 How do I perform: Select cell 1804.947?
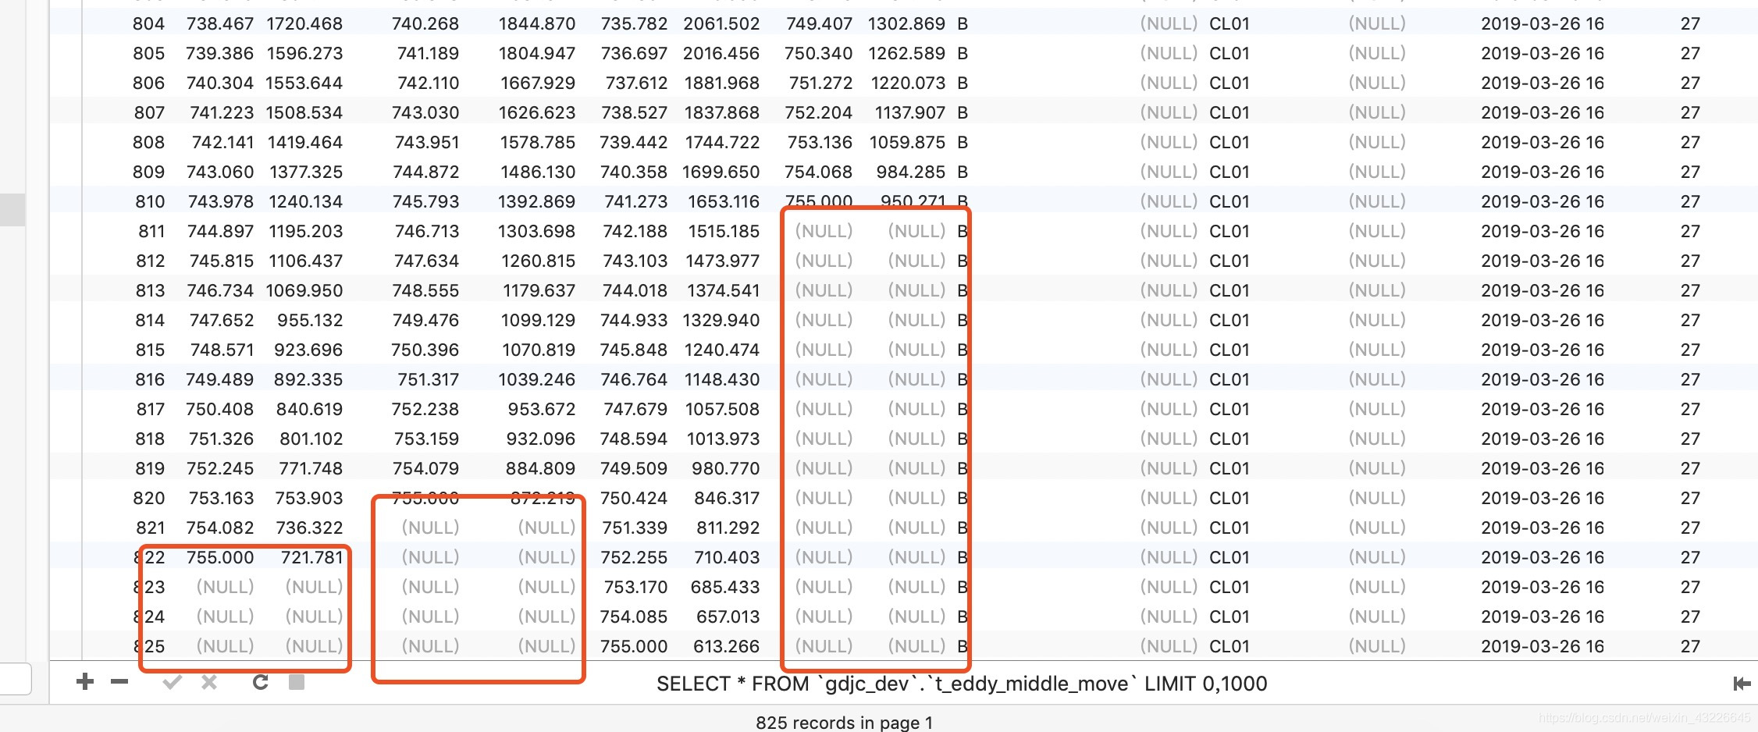coord(537,53)
